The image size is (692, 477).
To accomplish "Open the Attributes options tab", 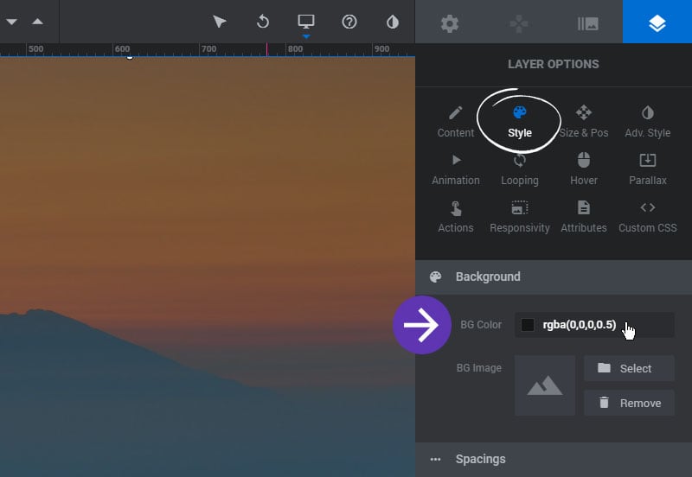I will pos(583,218).
